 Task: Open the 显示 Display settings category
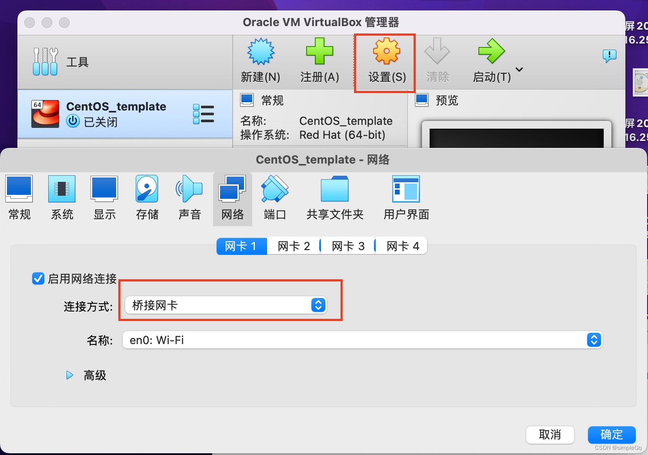coord(104,198)
